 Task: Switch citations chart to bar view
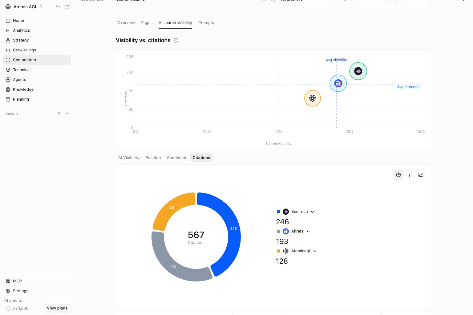point(410,175)
